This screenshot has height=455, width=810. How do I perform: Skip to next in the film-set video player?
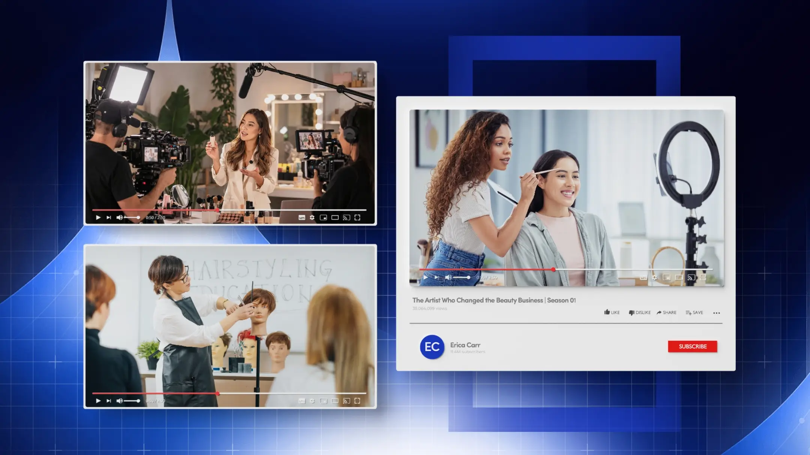pyautogui.click(x=109, y=218)
